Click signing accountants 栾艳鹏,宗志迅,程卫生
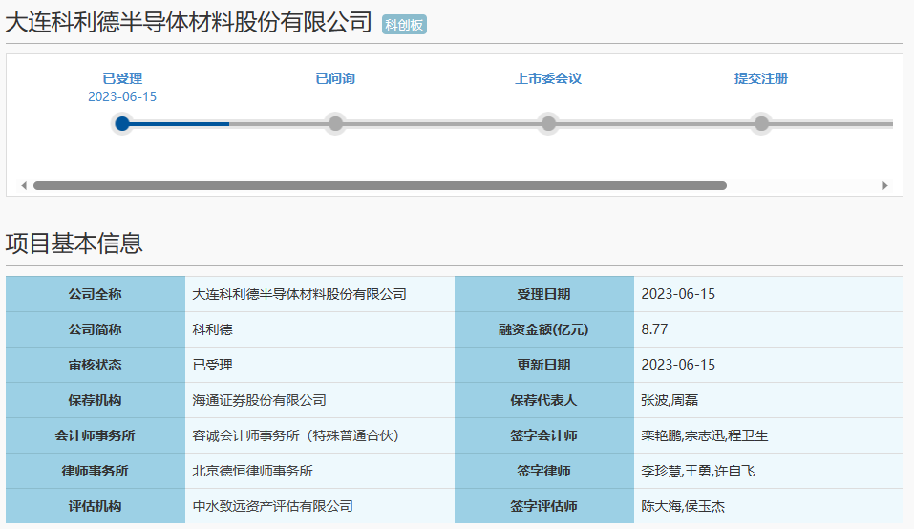 705,435
